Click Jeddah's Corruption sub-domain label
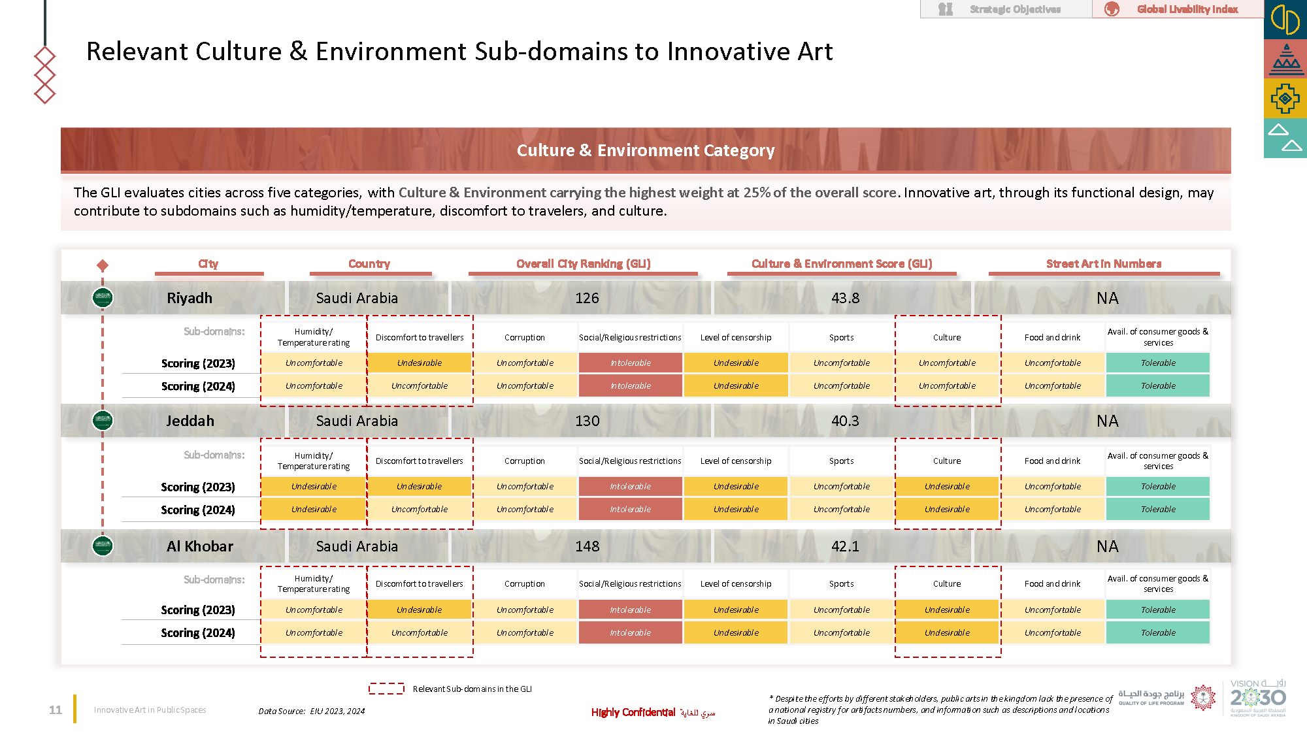 [x=525, y=461]
